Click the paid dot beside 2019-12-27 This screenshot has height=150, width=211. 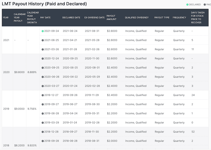[x=43, y=95]
